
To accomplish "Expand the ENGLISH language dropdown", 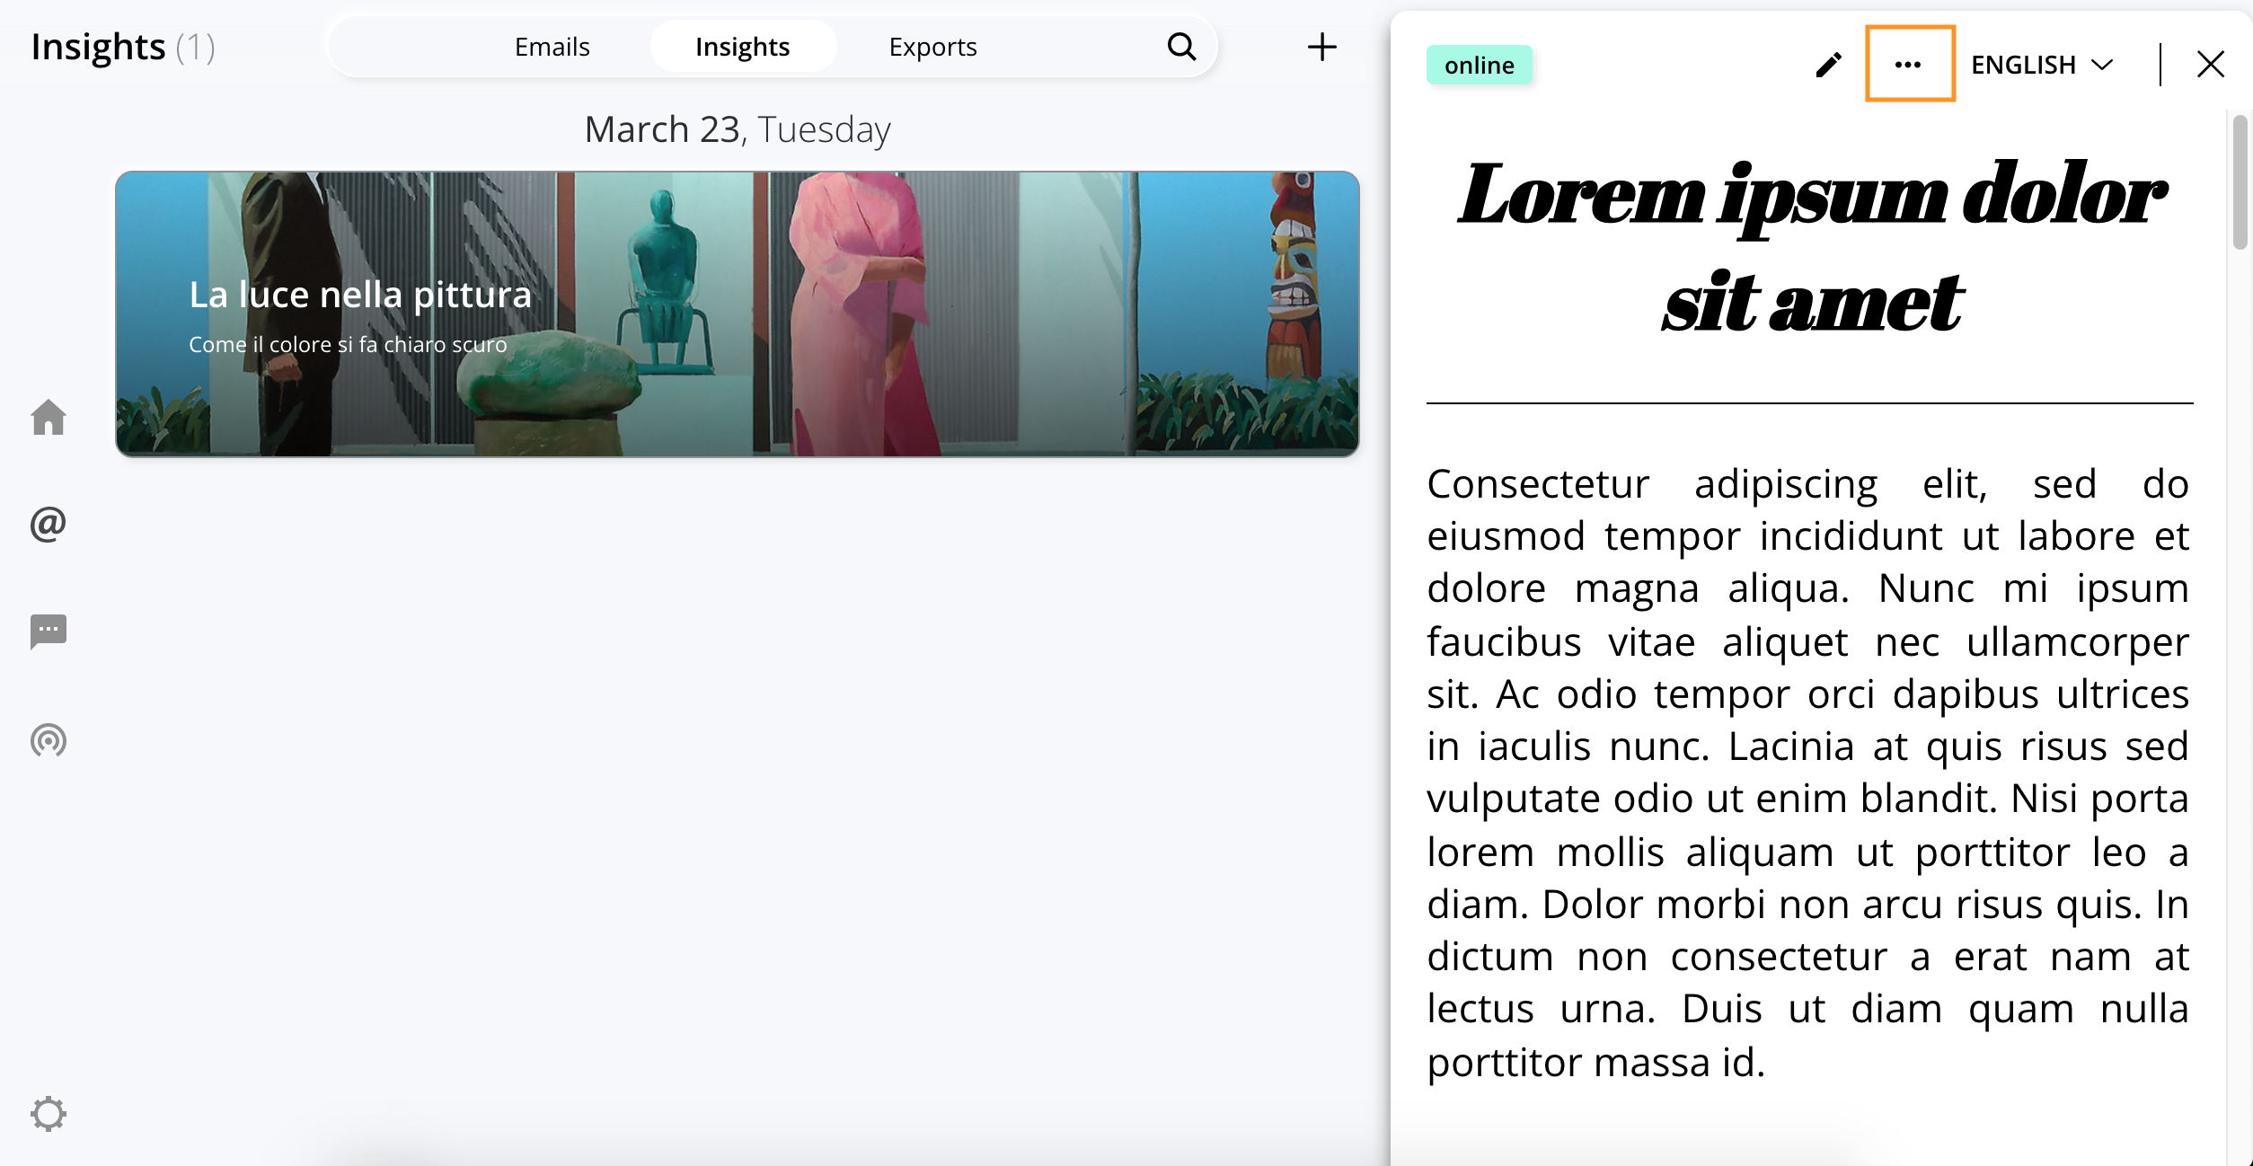I will [2041, 65].
